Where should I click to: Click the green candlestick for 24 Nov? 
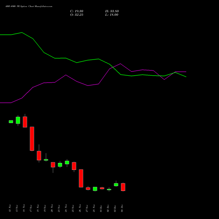(x=67, y=162)
